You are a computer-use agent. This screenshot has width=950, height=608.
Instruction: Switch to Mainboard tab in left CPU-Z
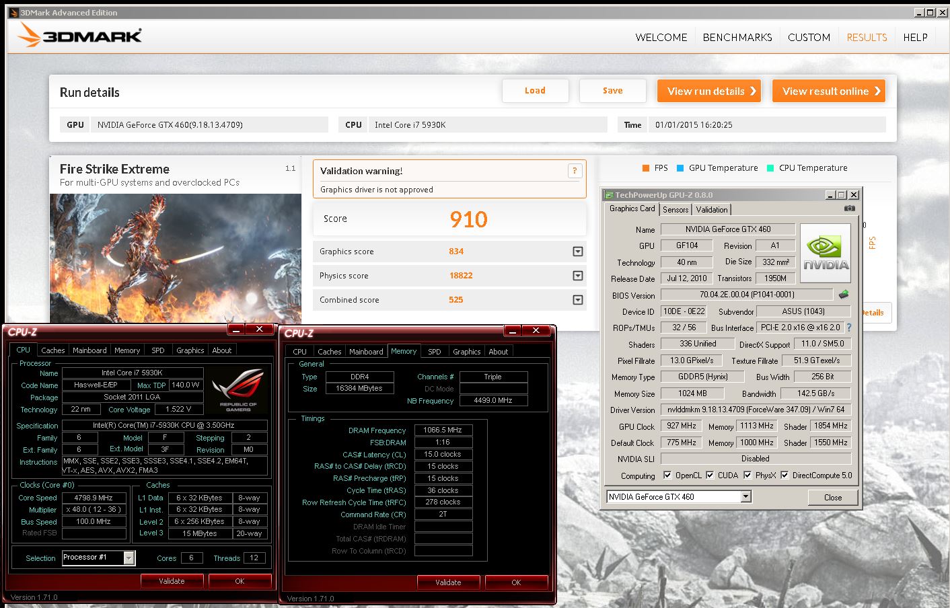pos(89,350)
